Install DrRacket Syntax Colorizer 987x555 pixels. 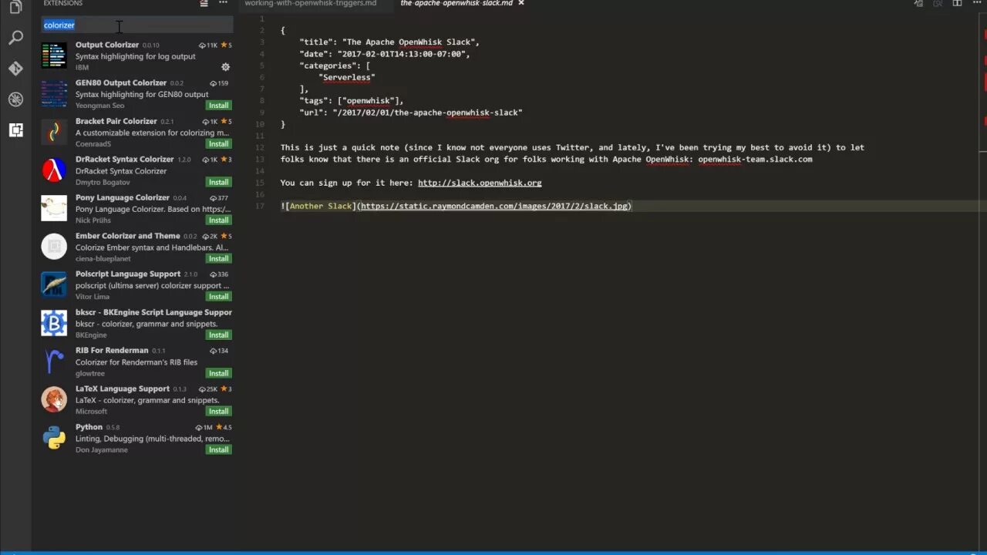coord(218,182)
